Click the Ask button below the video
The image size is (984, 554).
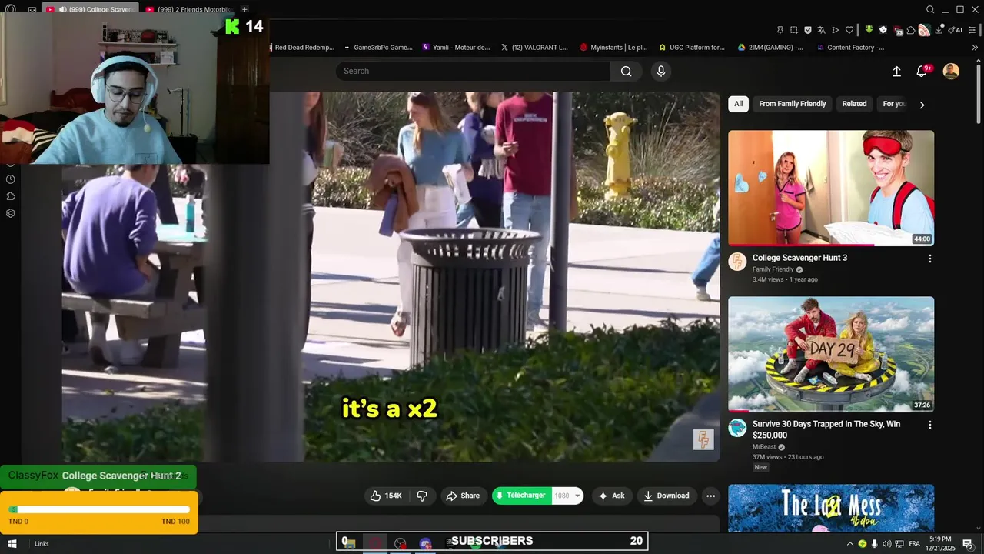[x=611, y=496]
